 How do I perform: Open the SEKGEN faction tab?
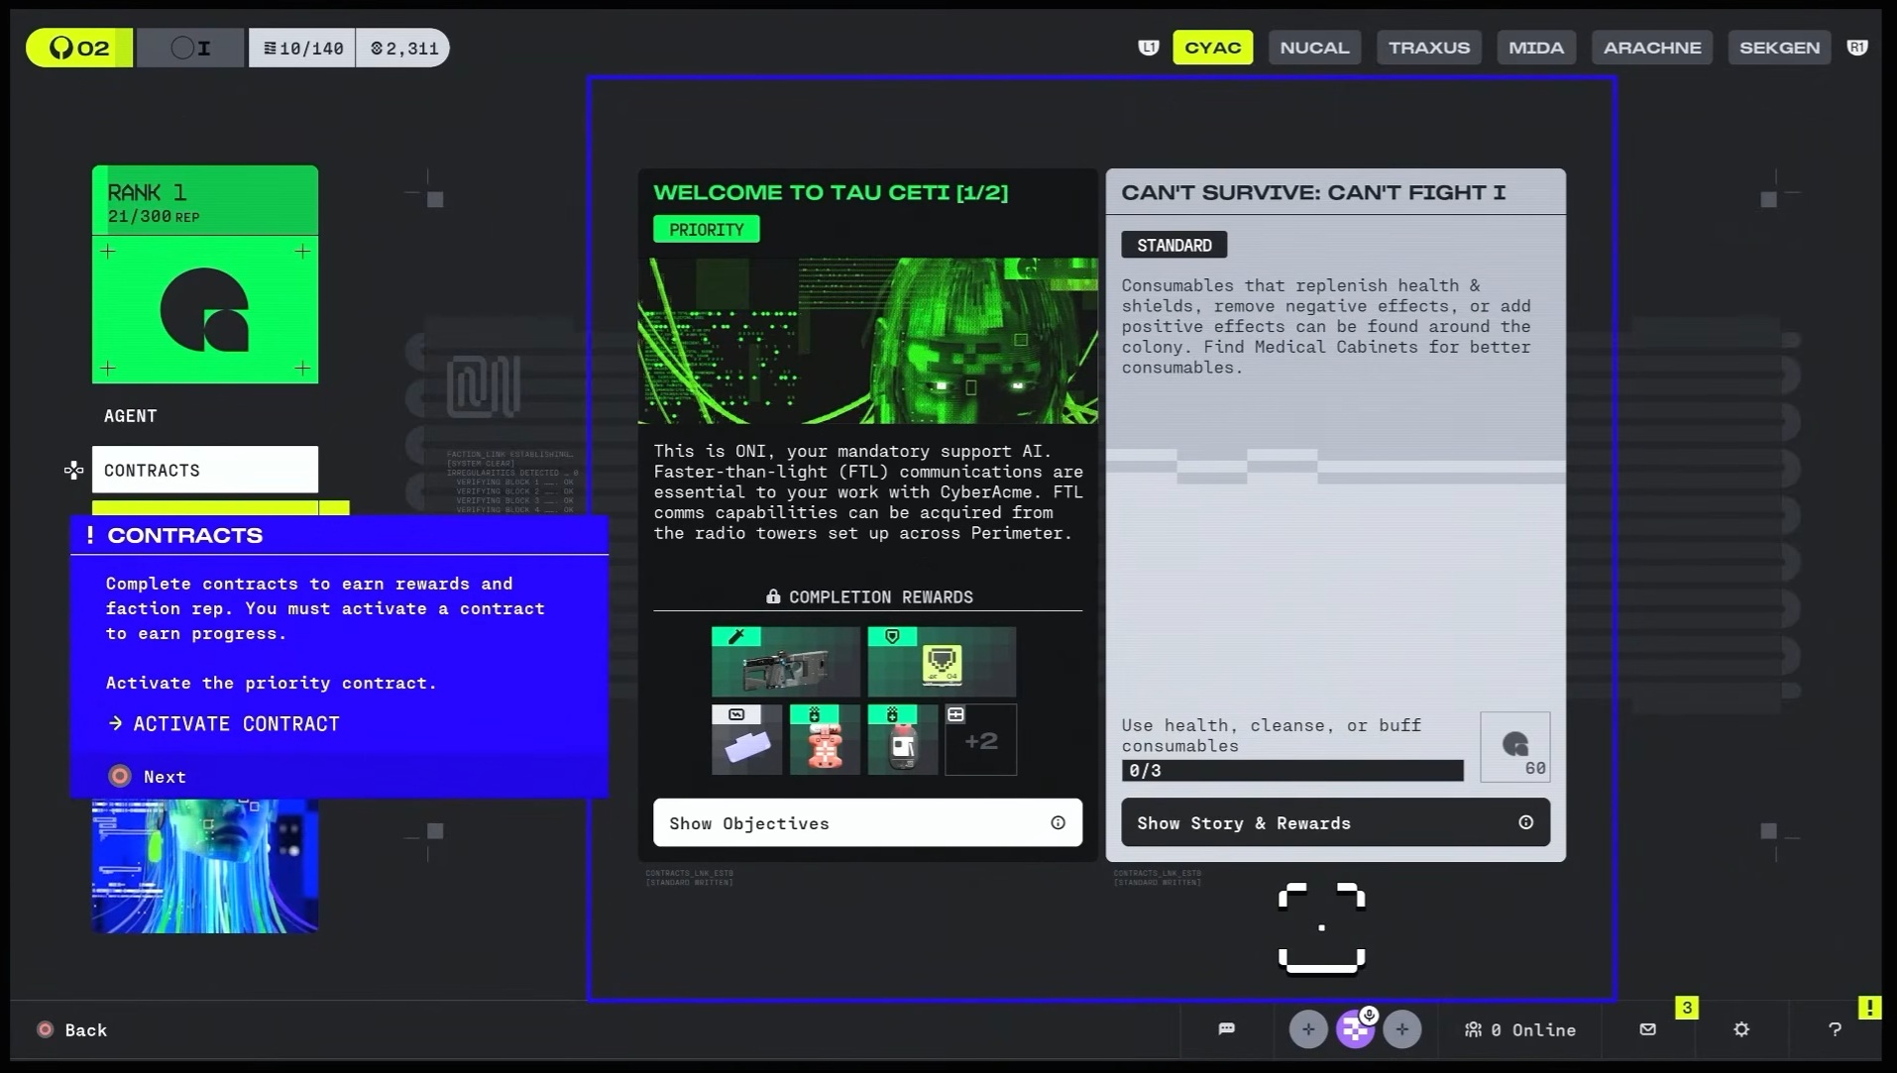click(x=1779, y=48)
